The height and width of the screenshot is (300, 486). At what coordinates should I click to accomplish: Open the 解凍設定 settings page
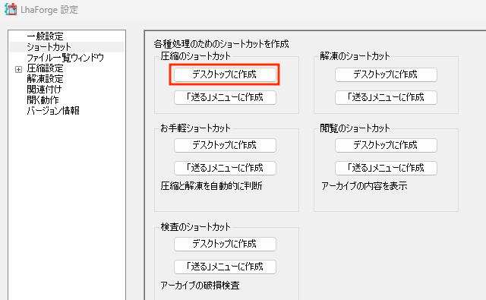tap(45, 79)
